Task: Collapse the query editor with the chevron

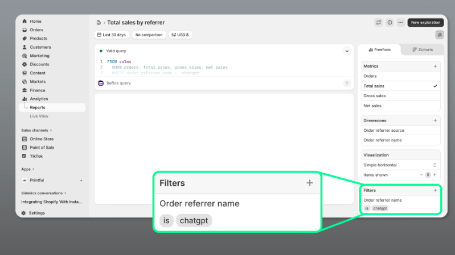Action: pyautogui.click(x=347, y=51)
